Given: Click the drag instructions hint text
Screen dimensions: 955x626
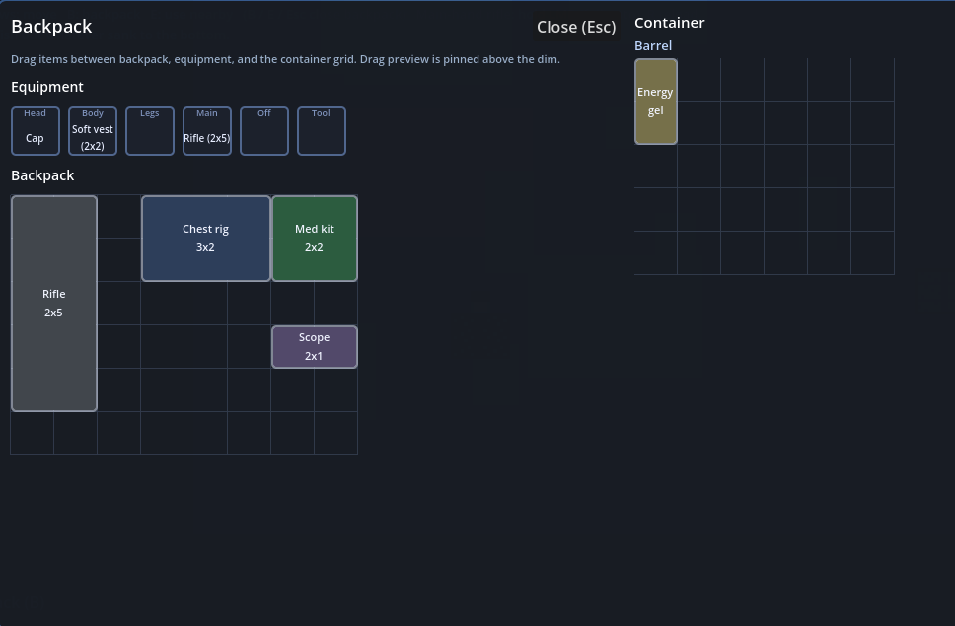Looking at the screenshot, I should [x=285, y=59].
